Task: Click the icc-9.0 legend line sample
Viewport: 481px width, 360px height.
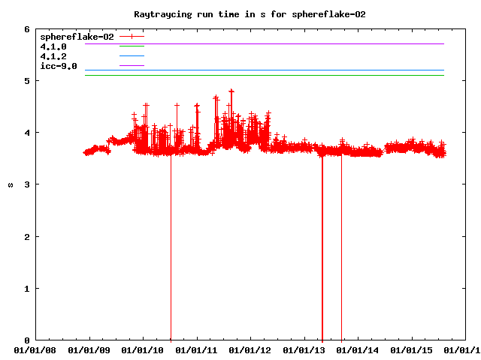Action: (132, 66)
